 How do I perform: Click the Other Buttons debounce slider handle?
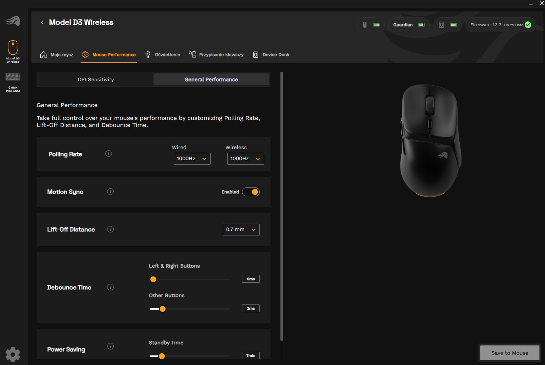click(x=163, y=309)
